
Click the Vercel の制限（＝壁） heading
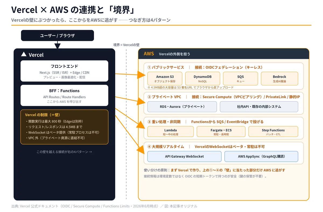[x=43, y=115]
